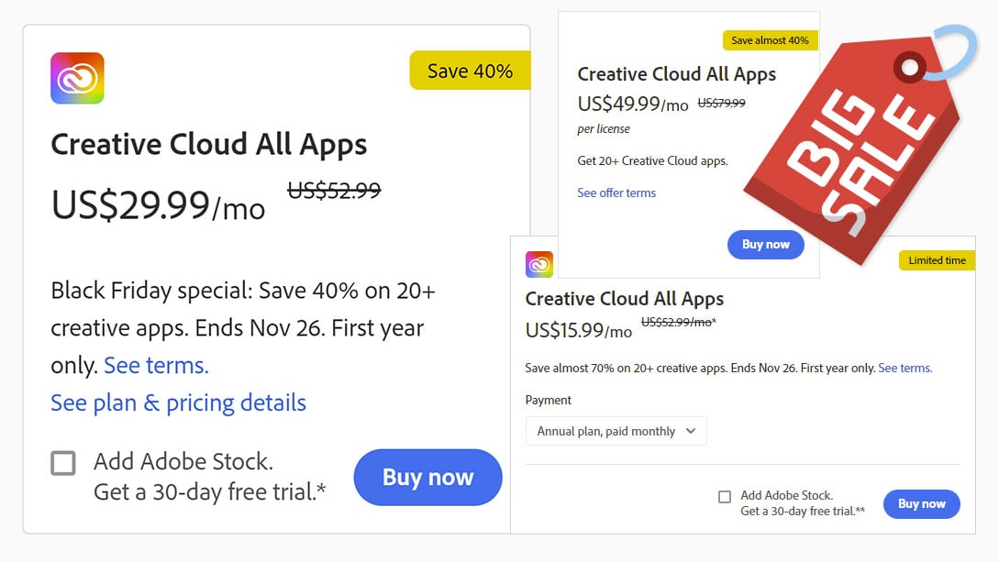Open the "See offer terms" link
999x562 pixels.
click(x=616, y=193)
